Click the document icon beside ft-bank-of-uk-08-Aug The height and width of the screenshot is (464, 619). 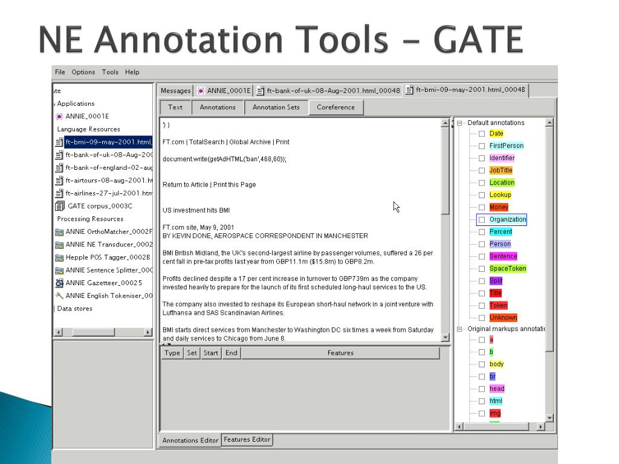click(x=59, y=155)
